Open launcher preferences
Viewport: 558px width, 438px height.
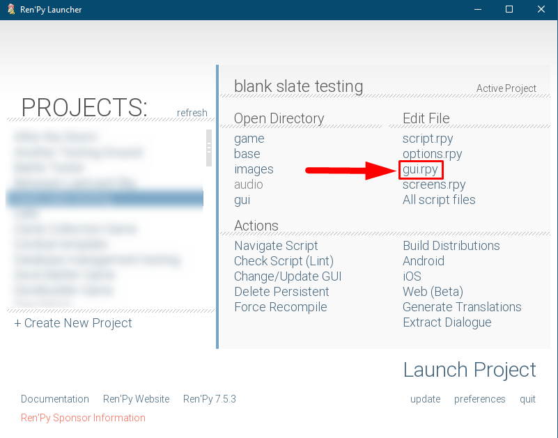click(479, 399)
